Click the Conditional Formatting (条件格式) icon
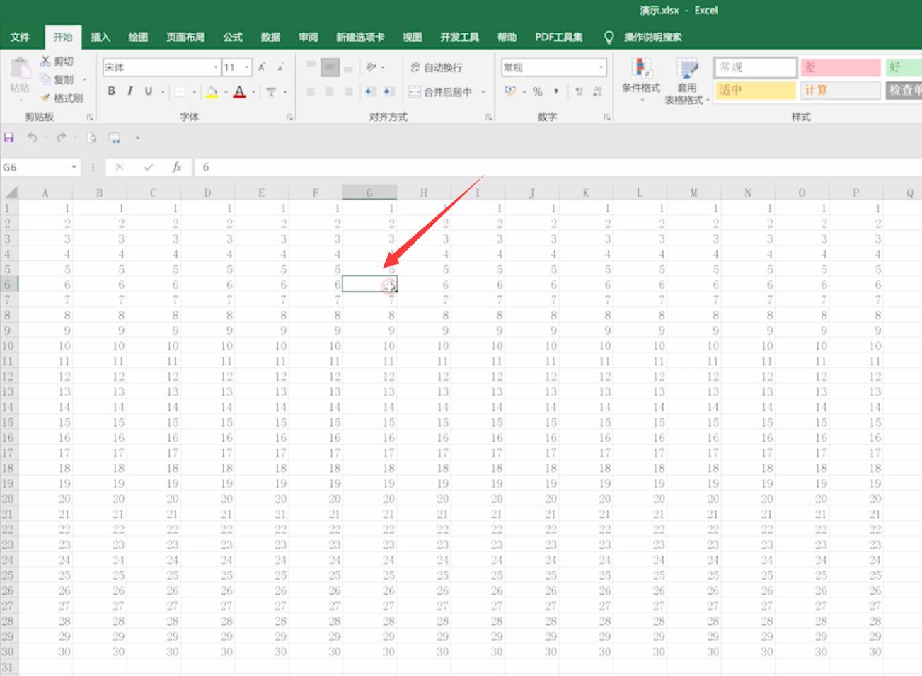The image size is (922, 676). click(641, 69)
